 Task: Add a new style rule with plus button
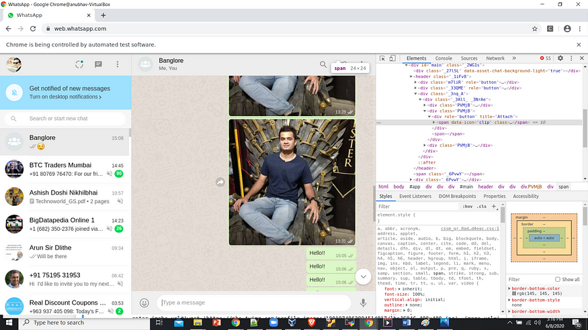click(x=494, y=207)
